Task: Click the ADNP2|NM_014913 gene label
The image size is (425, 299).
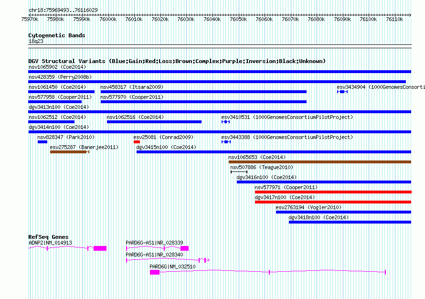Action: (50, 243)
